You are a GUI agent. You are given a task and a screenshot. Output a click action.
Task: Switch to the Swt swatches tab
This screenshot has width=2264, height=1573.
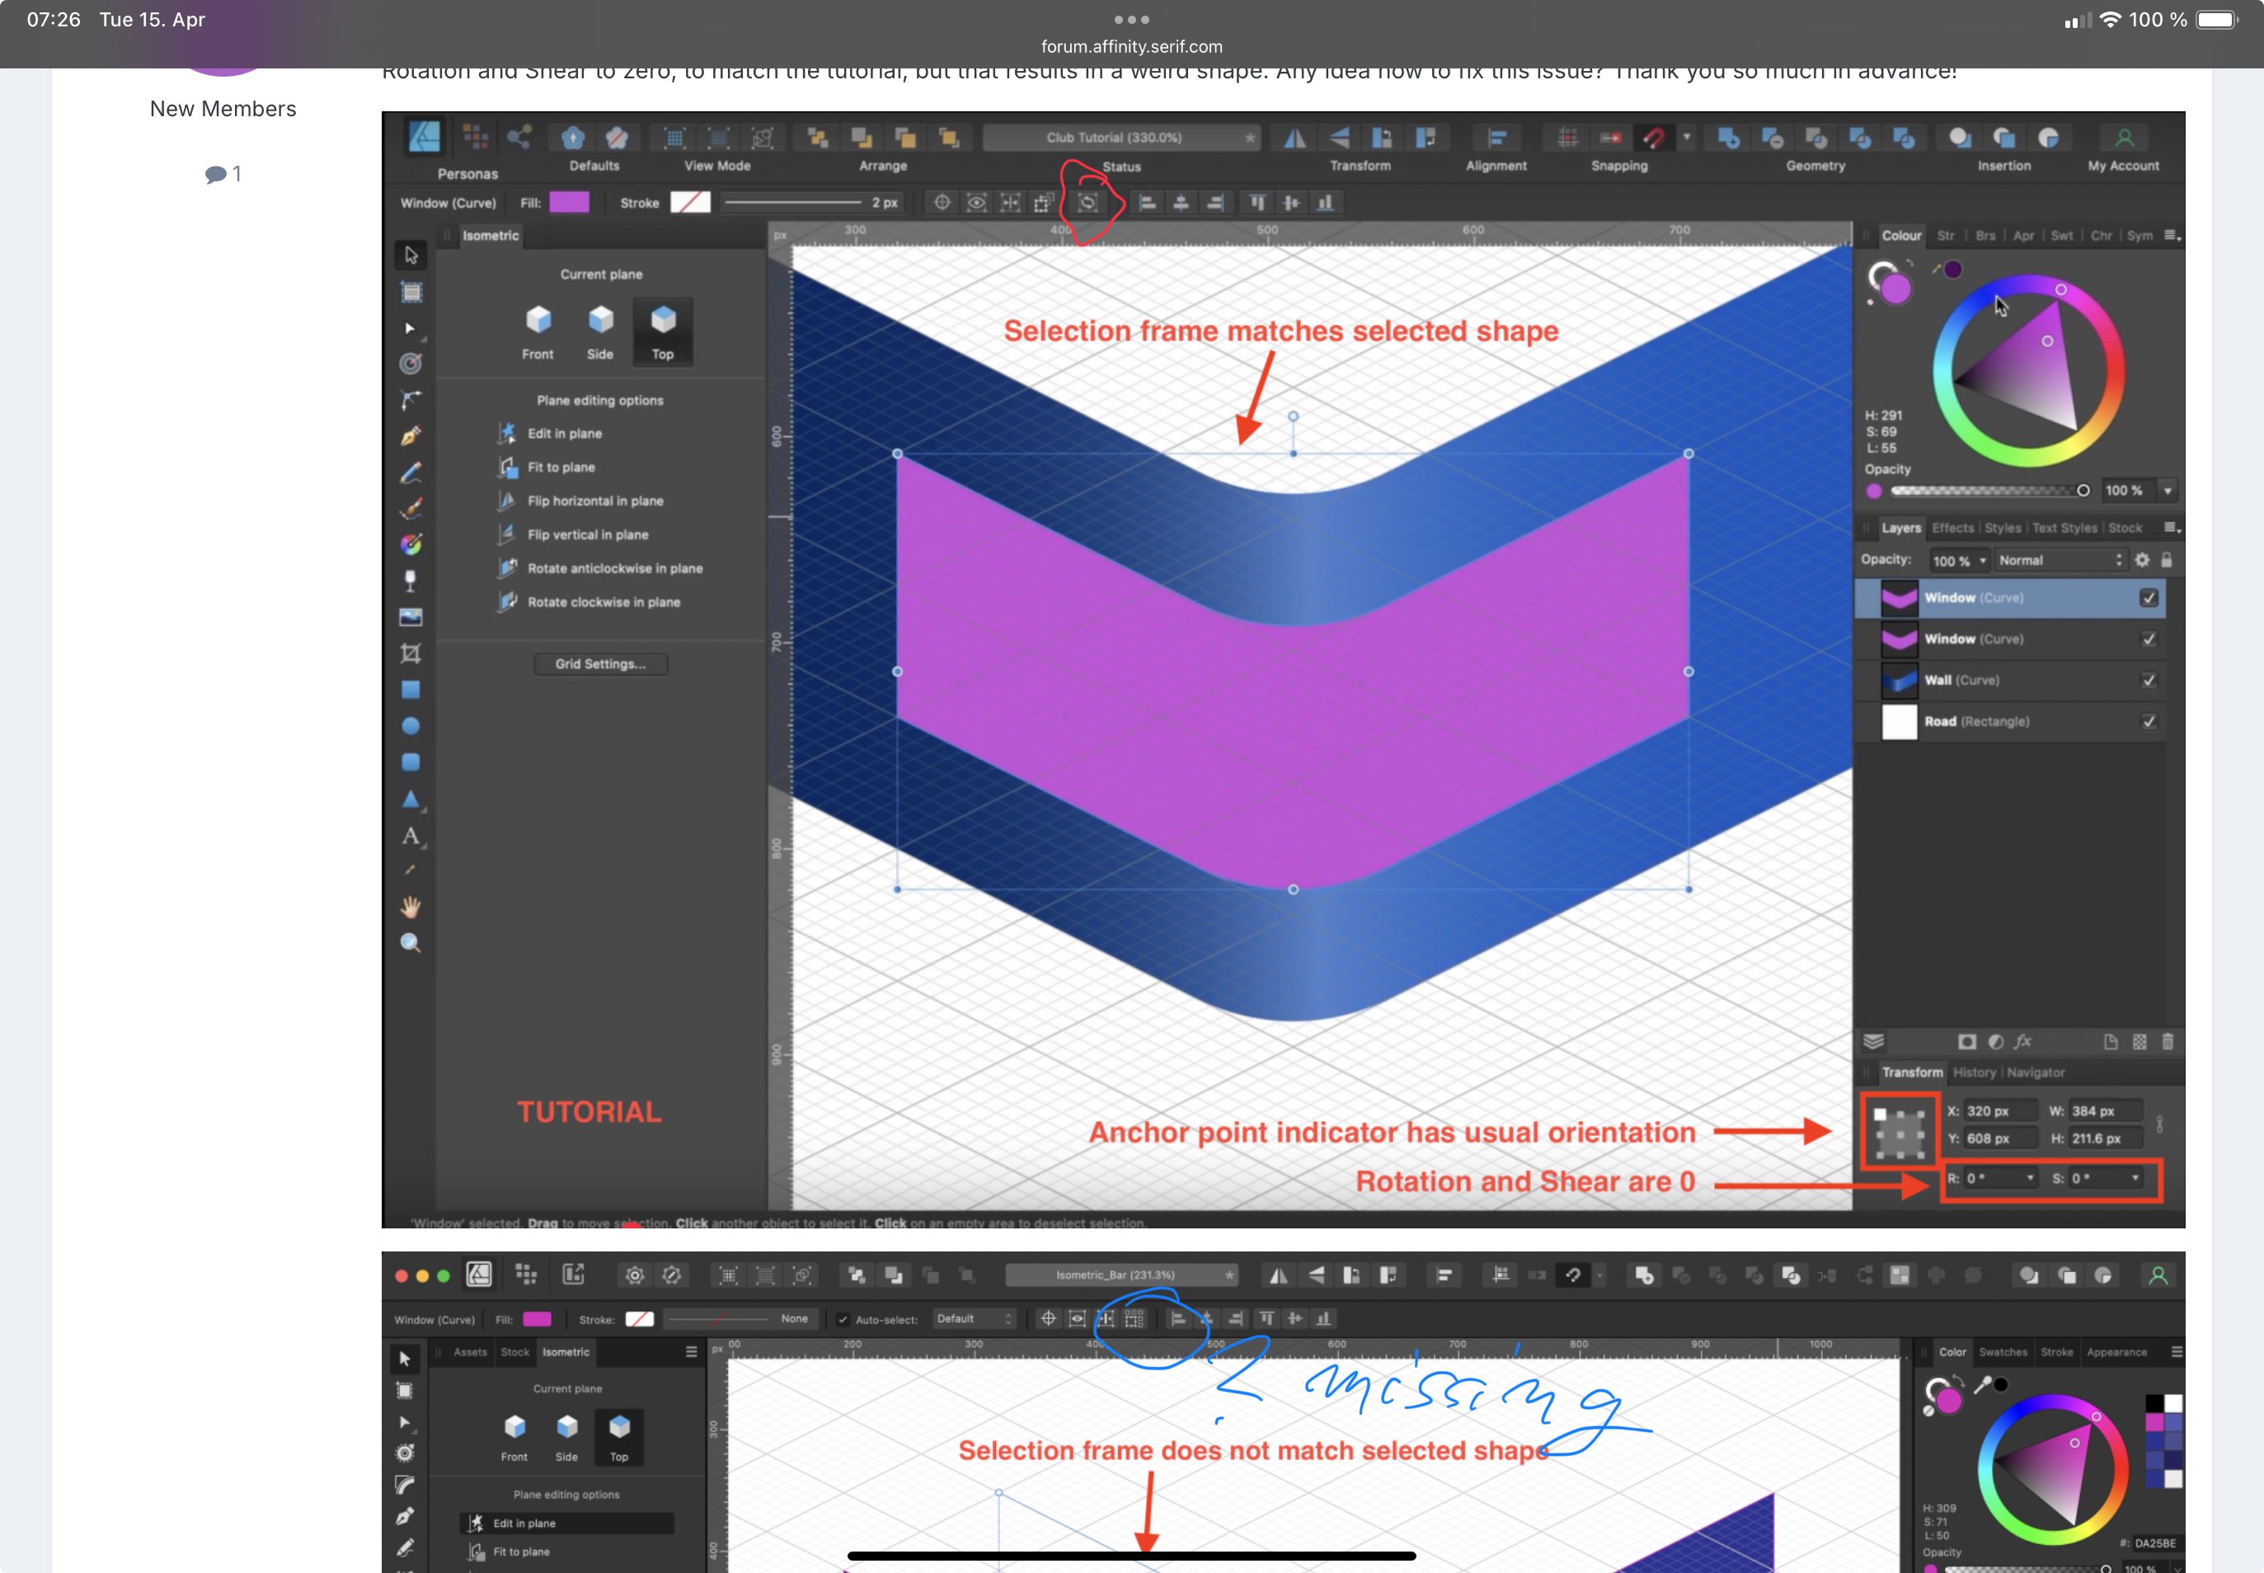tap(2061, 236)
